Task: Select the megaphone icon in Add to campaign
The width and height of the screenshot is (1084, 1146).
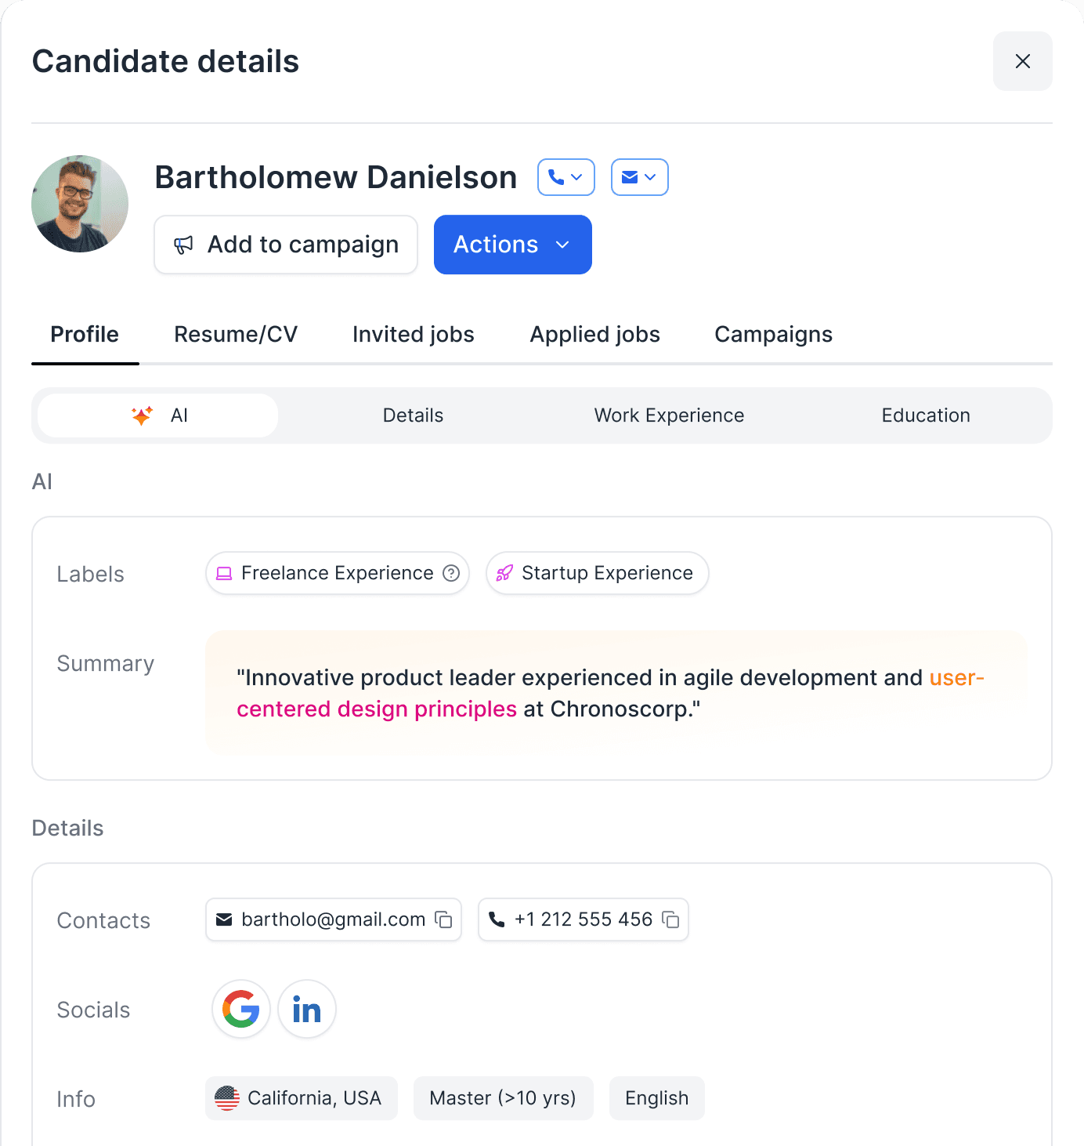Action: click(183, 245)
